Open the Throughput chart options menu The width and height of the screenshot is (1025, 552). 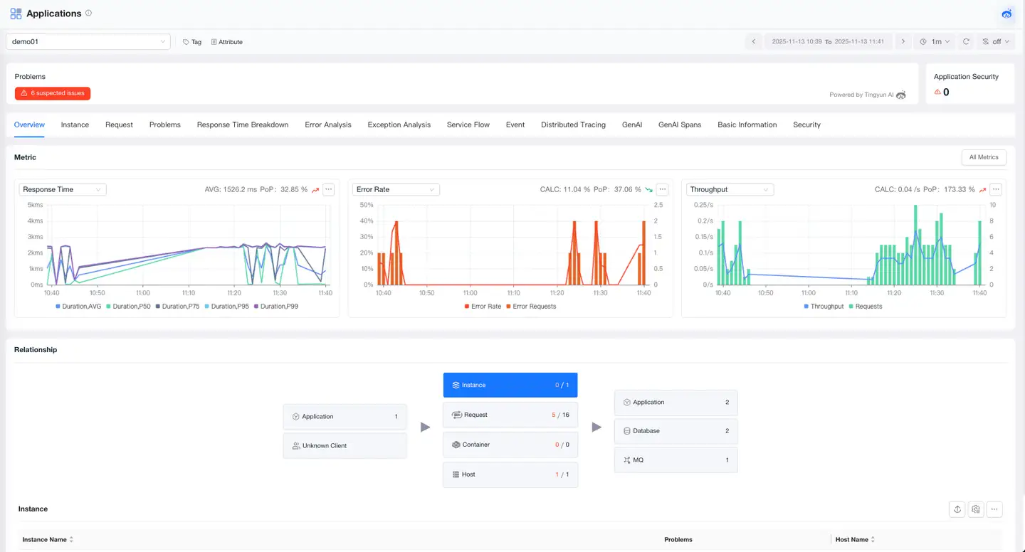pyautogui.click(x=995, y=189)
